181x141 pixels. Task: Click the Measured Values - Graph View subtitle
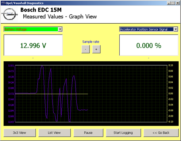click(x=60, y=17)
